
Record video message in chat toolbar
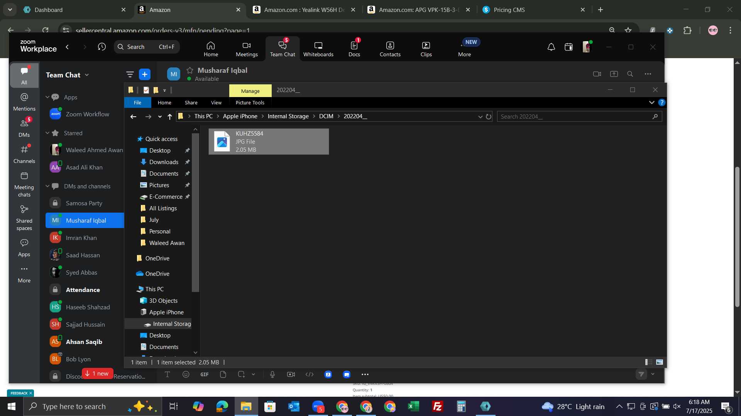[291, 374]
